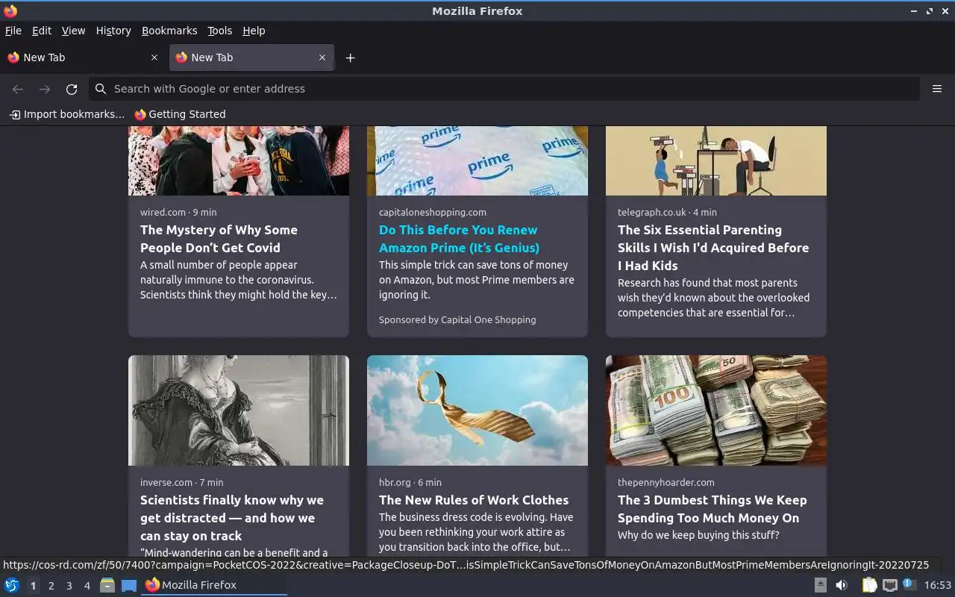Viewport: 955px width, 597px height.
Task: Switch to workspace 3
Action: pyautogui.click(x=69, y=586)
